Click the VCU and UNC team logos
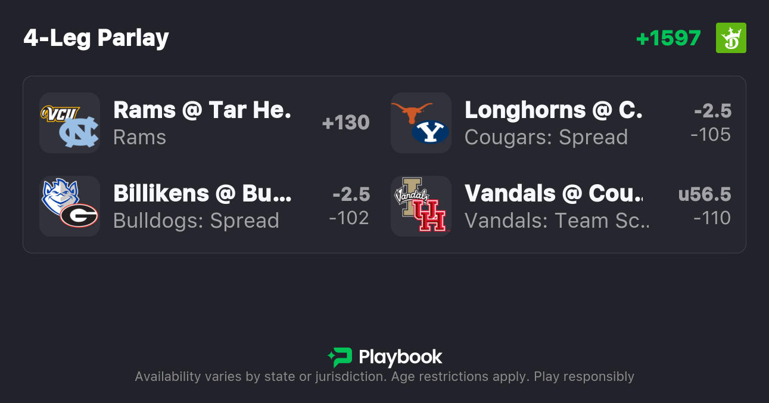Viewport: 769px width, 403px height. (70, 123)
